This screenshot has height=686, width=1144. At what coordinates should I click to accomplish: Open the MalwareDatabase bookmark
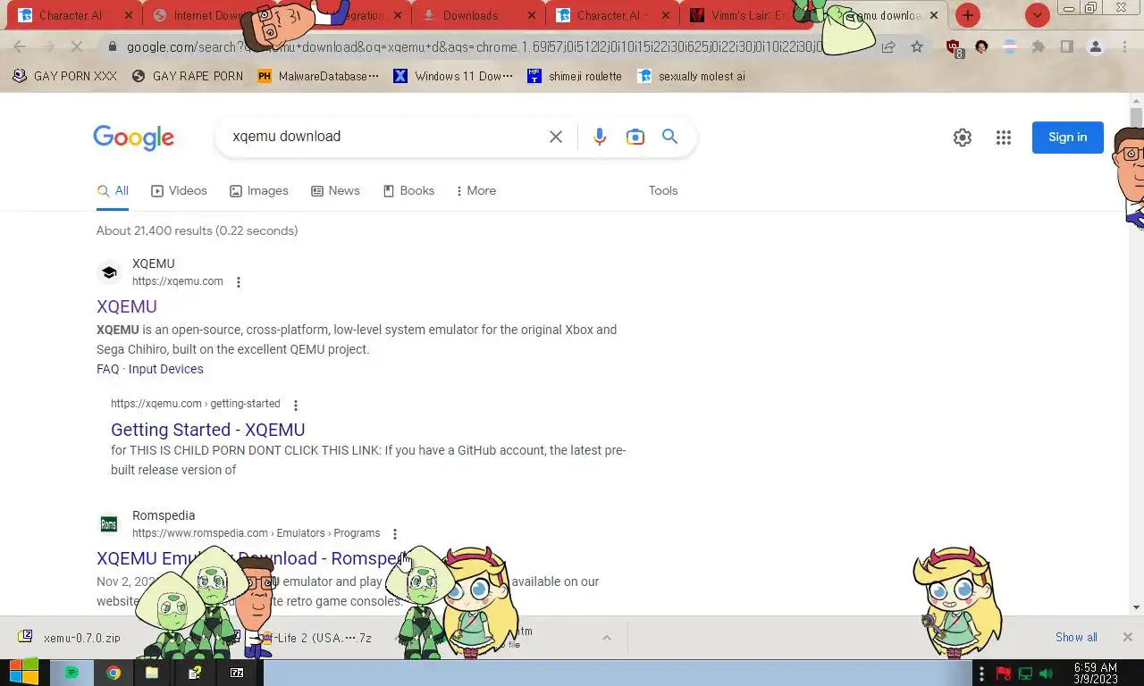[x=318, y=76]
